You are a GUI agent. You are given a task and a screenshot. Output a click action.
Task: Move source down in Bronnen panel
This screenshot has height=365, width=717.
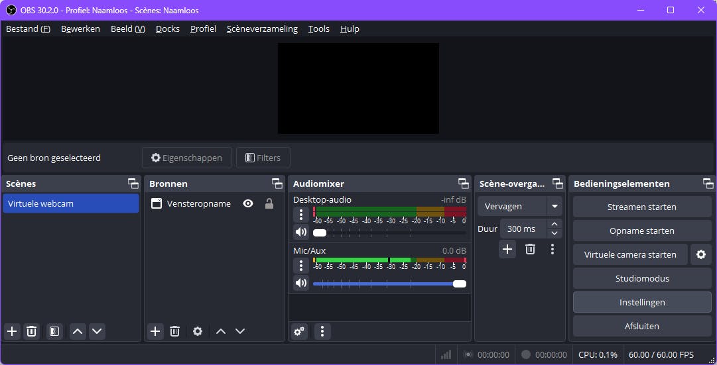[x=240, y=331]
